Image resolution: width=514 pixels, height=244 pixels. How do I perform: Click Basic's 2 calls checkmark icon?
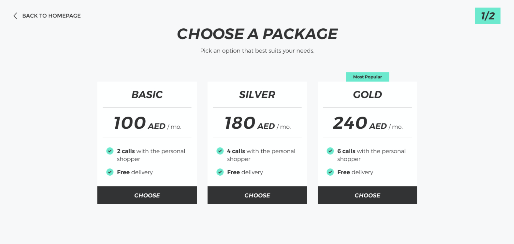(110, 151)
